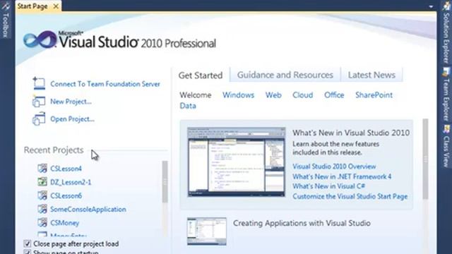
Task: Click What's New in Visual Studio 2010 heading
Action: [351, 133]
